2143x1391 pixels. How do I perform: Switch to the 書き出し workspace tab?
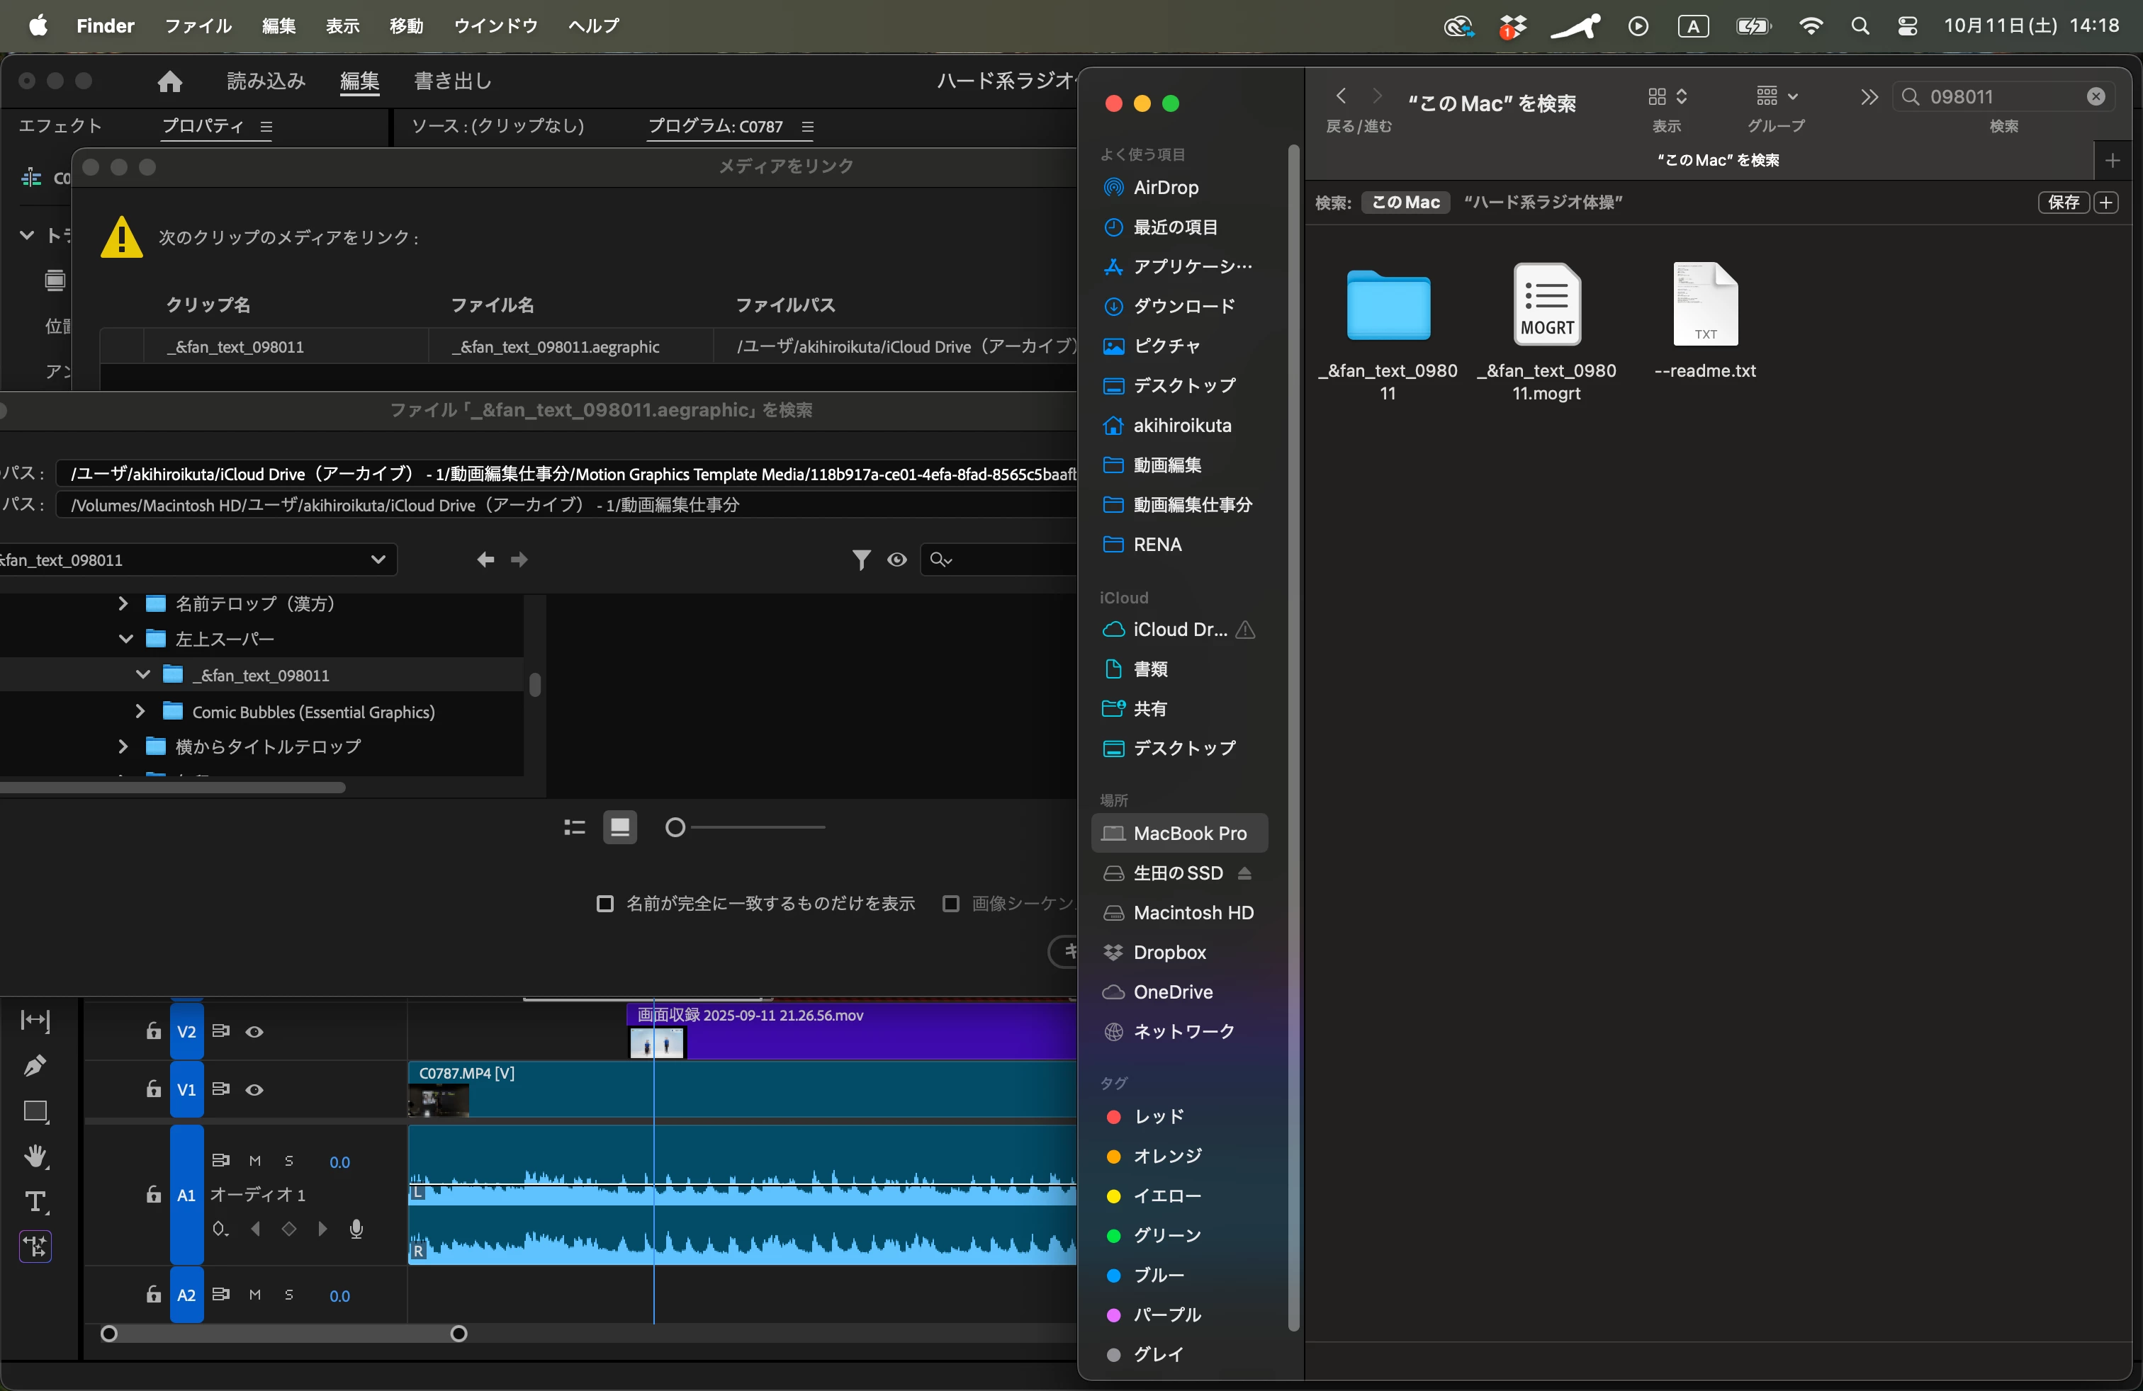tap(453, 81)
